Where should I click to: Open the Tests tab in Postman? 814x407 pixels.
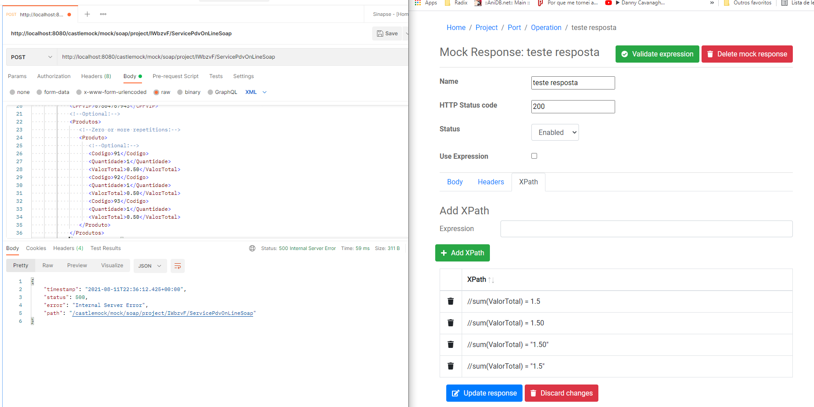coord(216,76)
